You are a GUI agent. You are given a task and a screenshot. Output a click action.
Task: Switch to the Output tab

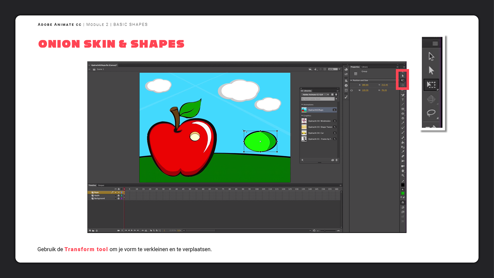coord(101,185)
